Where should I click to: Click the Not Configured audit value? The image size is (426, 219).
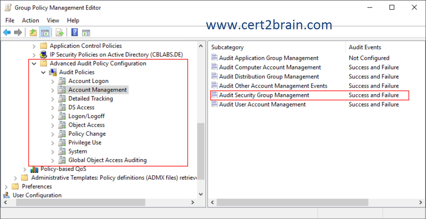click(x=369, y=58)
